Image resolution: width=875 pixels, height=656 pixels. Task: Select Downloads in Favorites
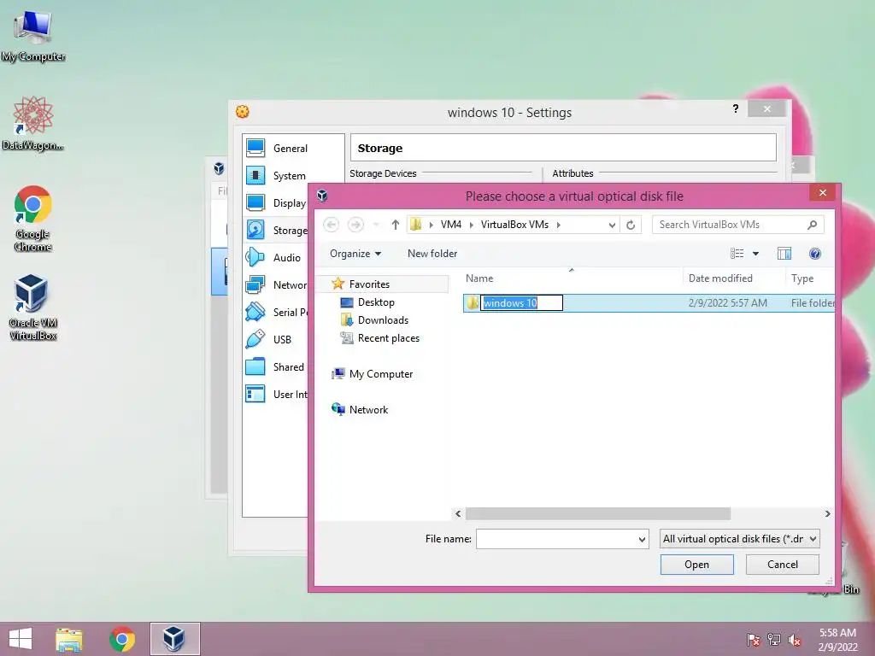(383, 320)
